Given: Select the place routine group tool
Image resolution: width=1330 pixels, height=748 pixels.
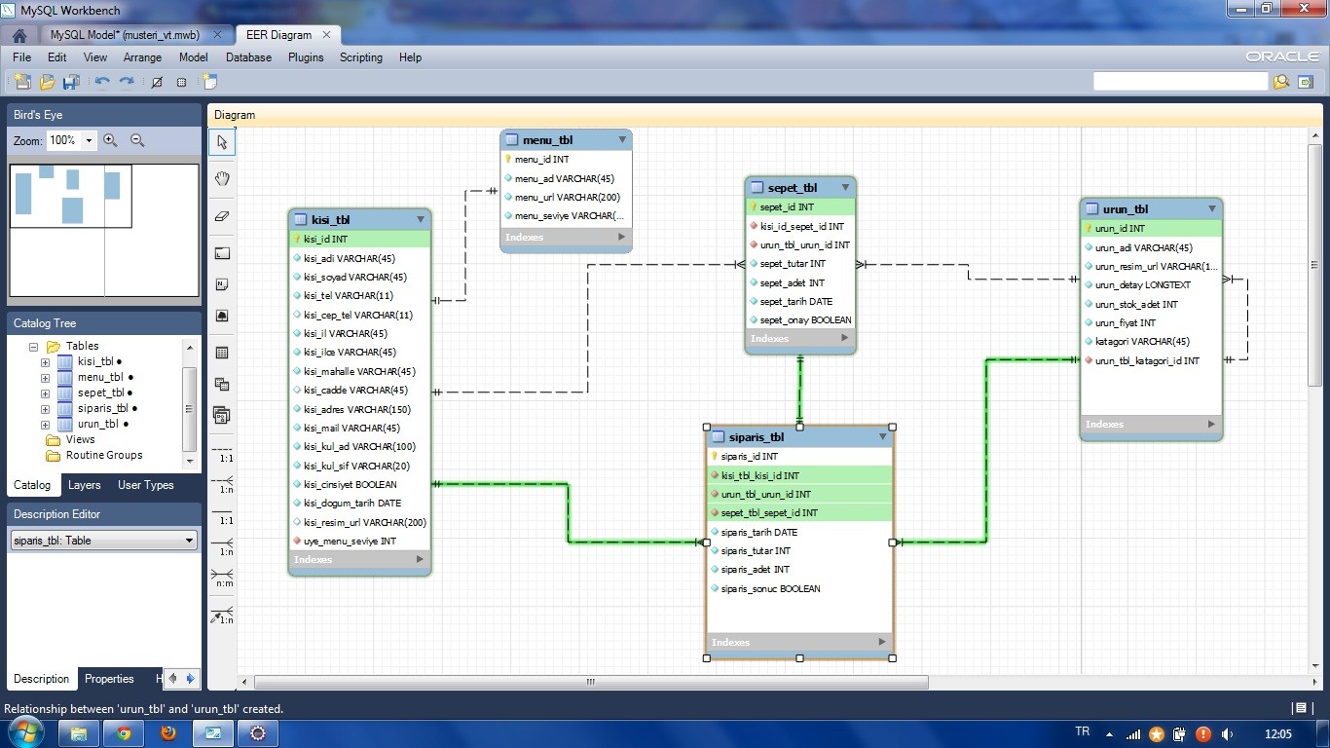Looking at the screenshot, I should (222, 416).
